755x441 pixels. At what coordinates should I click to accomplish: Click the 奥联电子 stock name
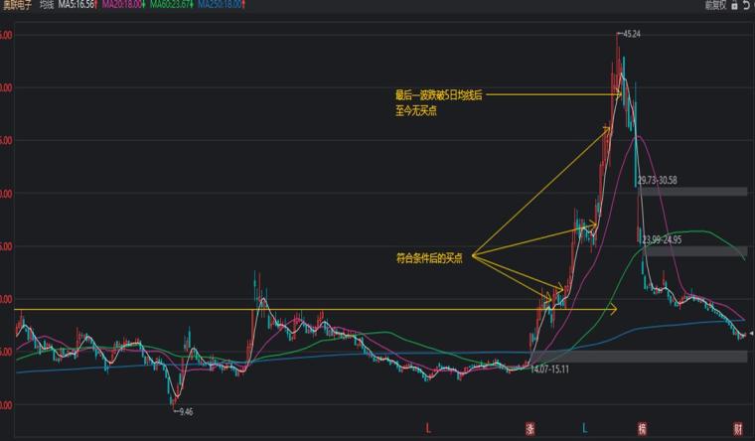point(17,5)
